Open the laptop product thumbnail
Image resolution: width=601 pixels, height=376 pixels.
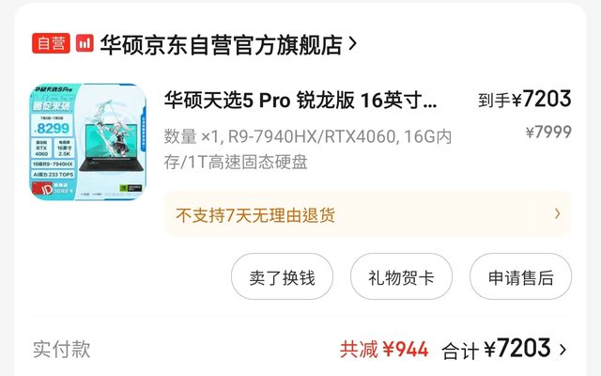87,142
